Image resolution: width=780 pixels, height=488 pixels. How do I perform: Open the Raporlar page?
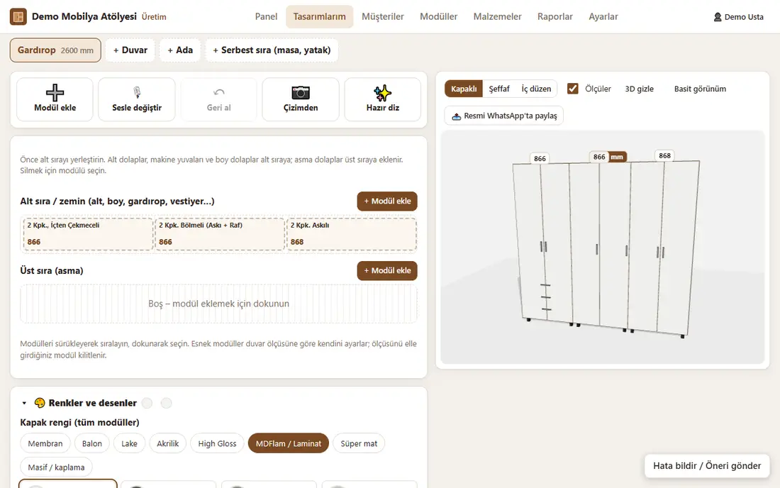555,16
